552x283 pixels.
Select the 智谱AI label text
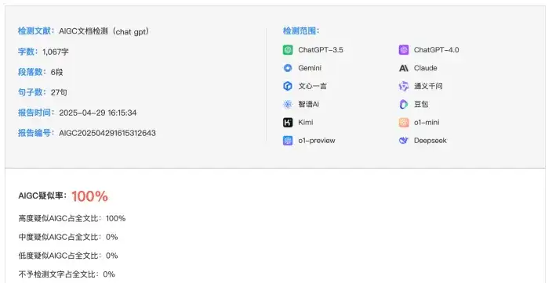pos(308,104)
